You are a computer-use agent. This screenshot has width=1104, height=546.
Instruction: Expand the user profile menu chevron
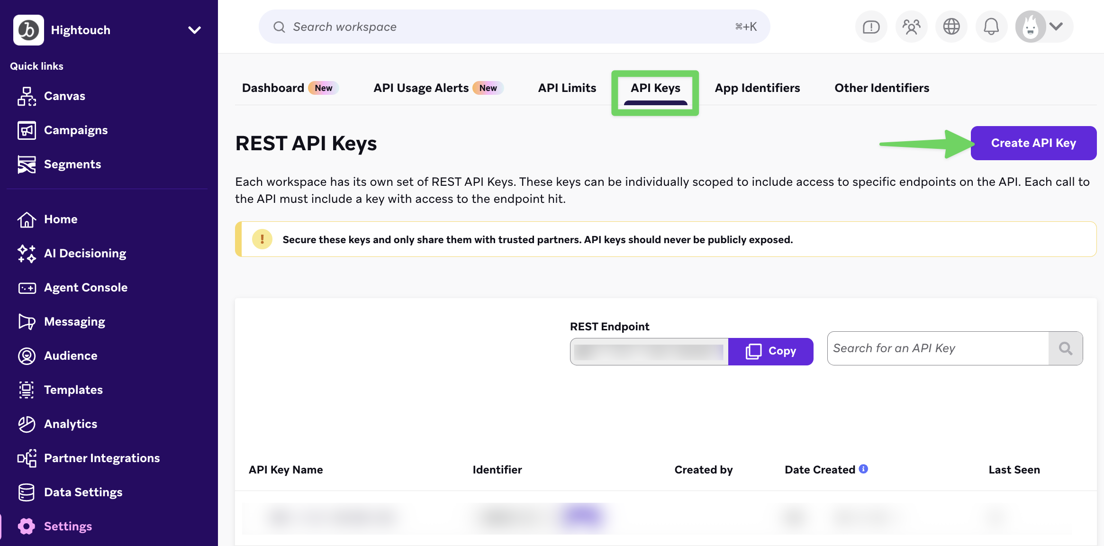point(1056,26)
